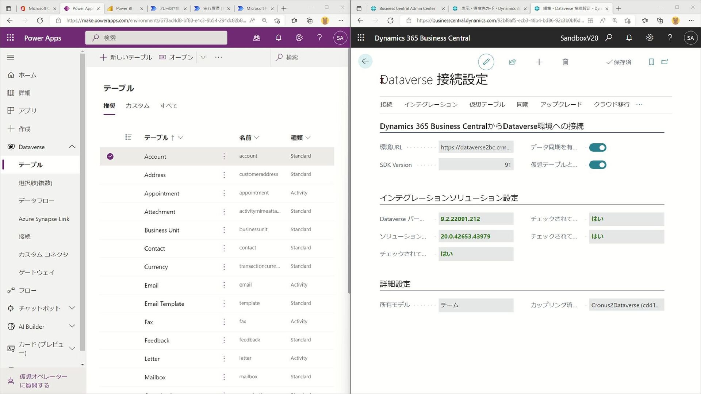
Task: Toggle the データ同期を有... switch
Action: click(598, 147)
